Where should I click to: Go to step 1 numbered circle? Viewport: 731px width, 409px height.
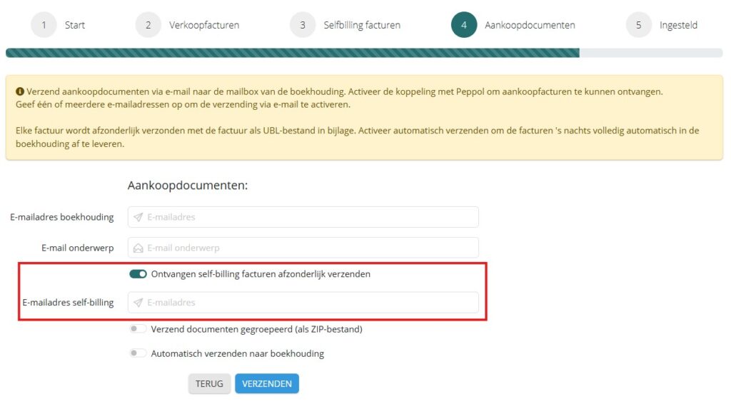(x=44, y=25)
